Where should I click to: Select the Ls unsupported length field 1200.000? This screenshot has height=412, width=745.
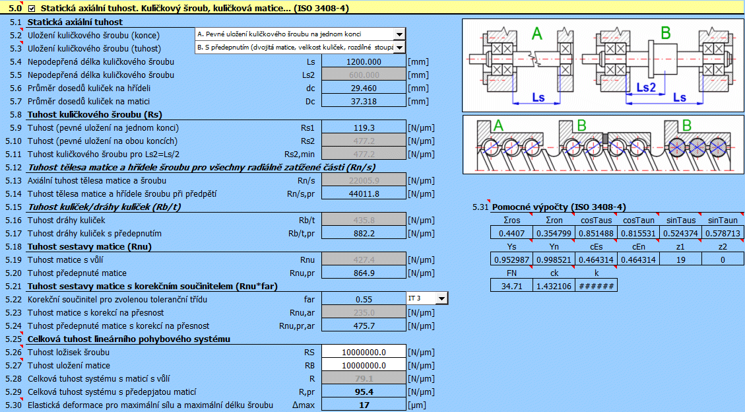(x=364, y=62)
